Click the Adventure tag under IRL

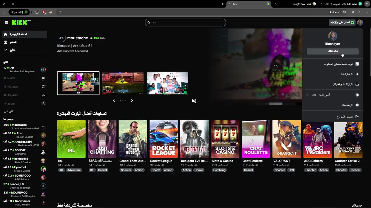(74, 170)
